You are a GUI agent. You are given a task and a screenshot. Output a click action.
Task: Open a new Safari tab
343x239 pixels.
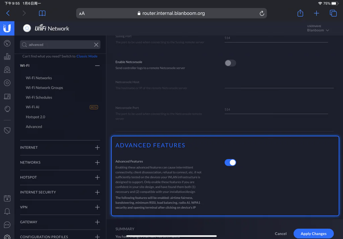click(x=316, y=13)
